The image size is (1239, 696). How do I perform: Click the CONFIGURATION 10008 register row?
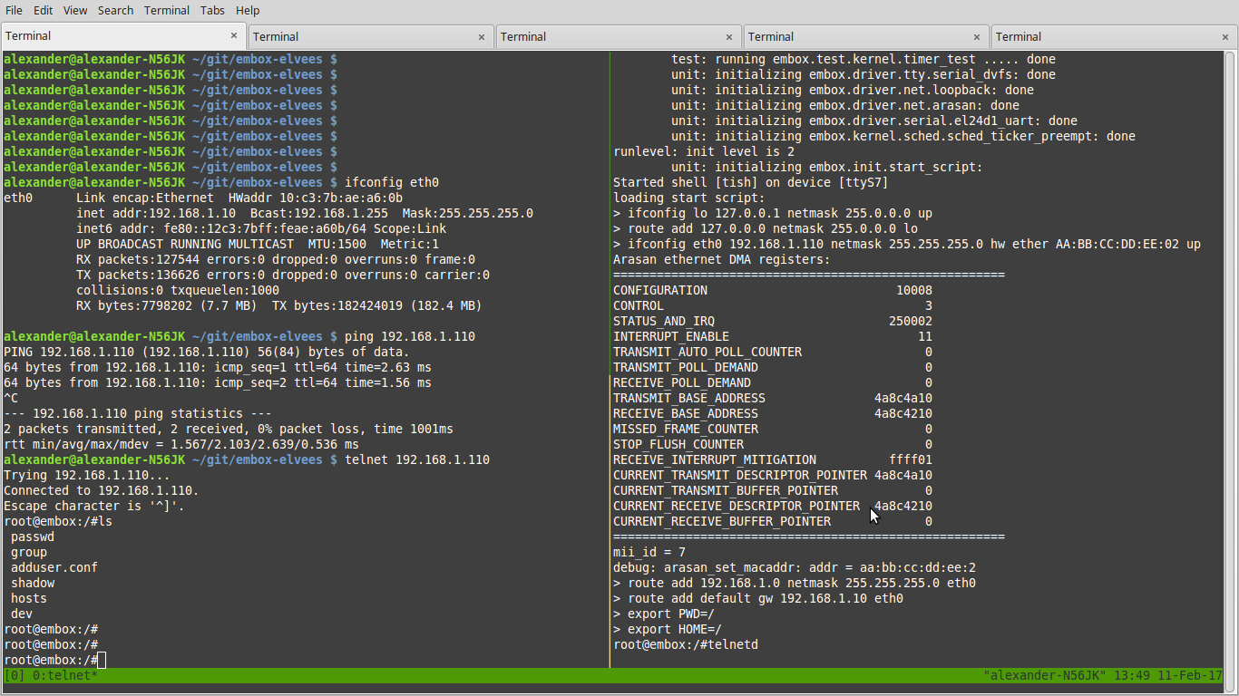[x=773, y=290]
